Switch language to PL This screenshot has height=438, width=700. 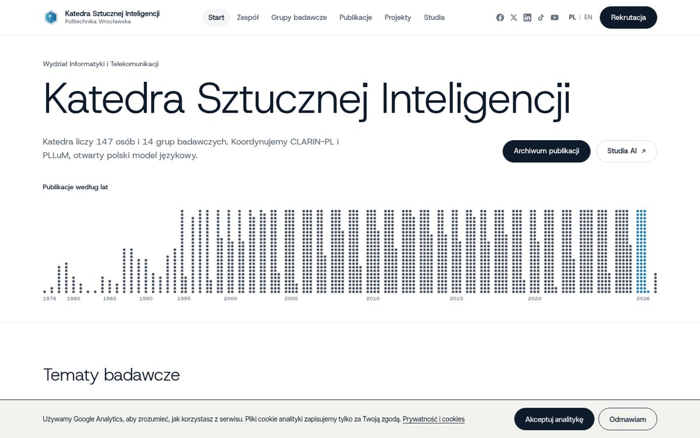click(572, 18)
